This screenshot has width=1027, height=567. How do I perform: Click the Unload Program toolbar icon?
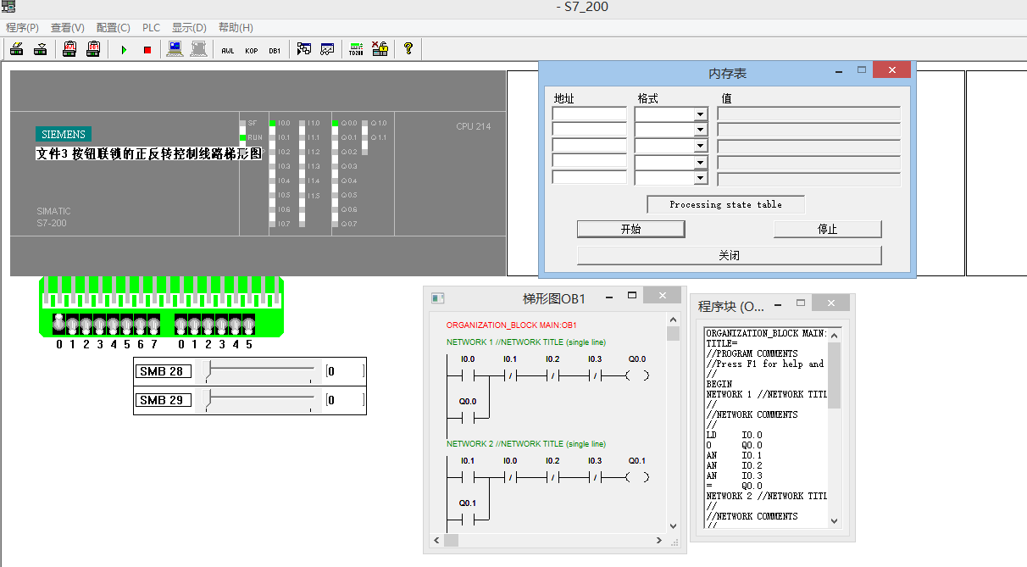[x=40, y=49]
